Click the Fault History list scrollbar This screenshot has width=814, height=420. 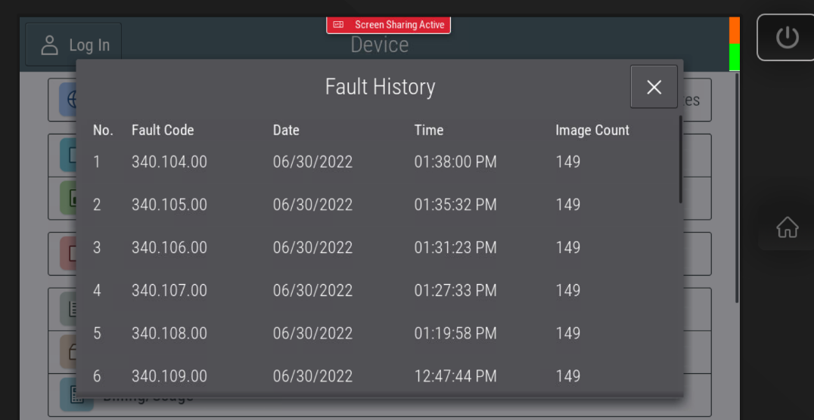pos(680,159)
